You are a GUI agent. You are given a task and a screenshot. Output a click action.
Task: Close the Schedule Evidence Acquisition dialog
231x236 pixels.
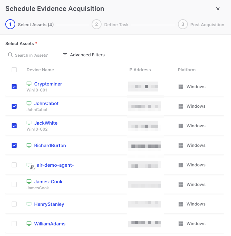(218, 9)
